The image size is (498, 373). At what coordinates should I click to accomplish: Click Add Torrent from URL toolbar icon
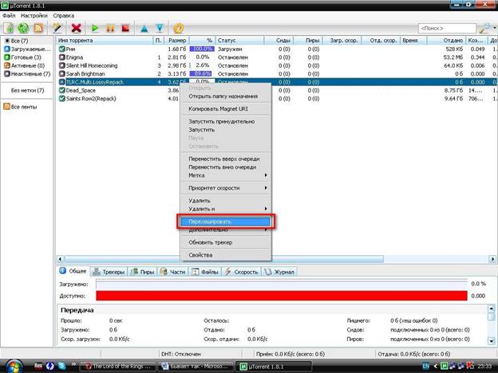(x=23, y=28)
